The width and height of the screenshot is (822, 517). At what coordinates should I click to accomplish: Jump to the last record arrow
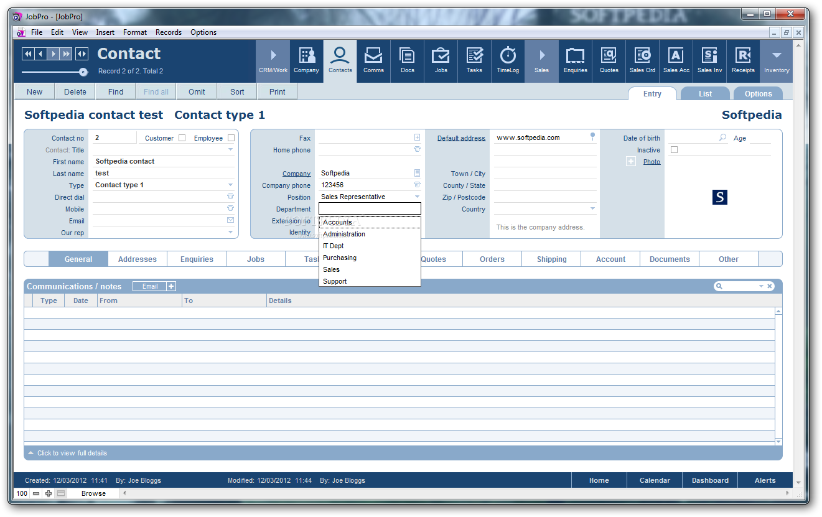67,54
